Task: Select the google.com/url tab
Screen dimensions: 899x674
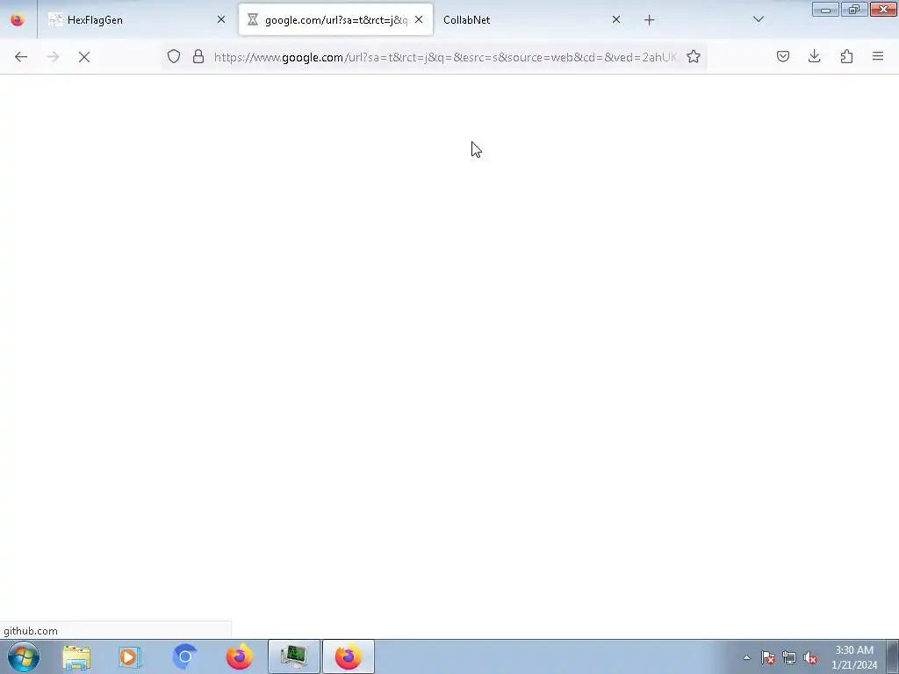Action: (335, 20)
